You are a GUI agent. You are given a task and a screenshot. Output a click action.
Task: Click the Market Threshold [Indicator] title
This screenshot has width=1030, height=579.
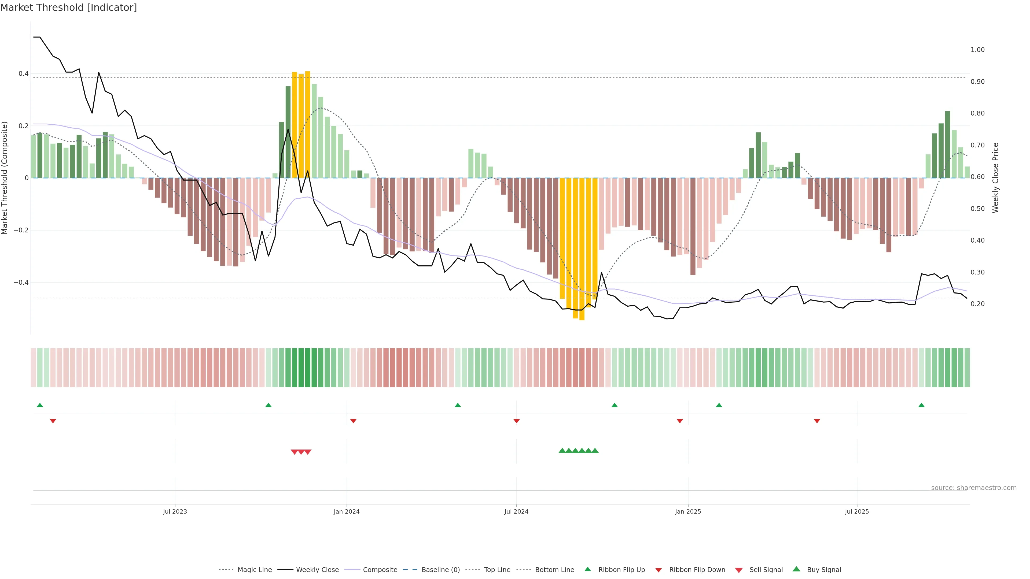tap(68, 8)
